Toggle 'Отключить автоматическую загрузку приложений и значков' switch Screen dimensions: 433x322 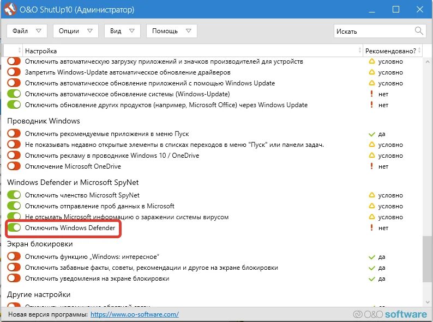click(x=14, y=61)
